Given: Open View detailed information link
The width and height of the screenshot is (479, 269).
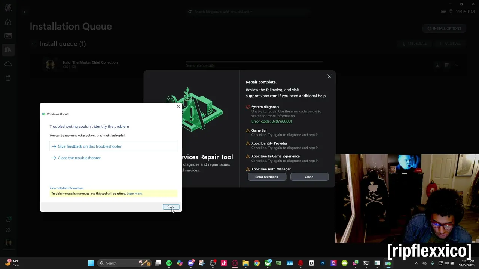Looking at the screenshot, I should coord(67,188).
